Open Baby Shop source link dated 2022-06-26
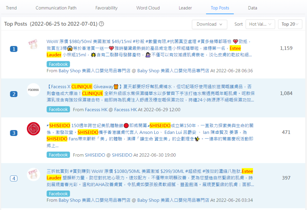This screenshot has height=210, width=307. tap(94, 200)
